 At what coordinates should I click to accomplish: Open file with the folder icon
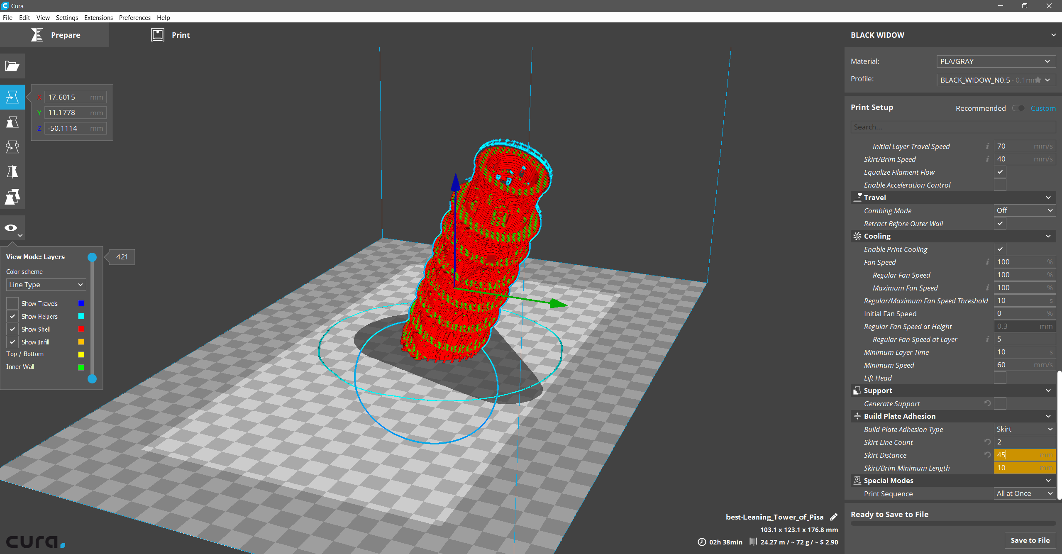coord(12,66)
